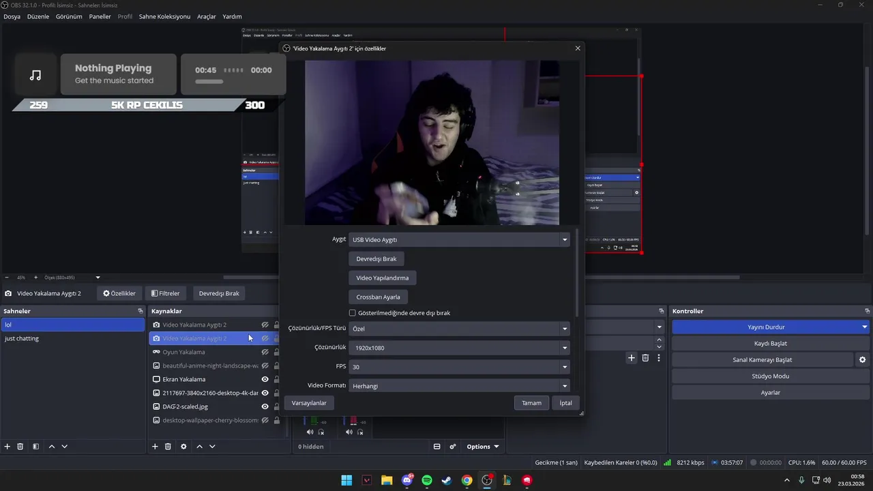Zoom in the preview with the plus icon

36,278
